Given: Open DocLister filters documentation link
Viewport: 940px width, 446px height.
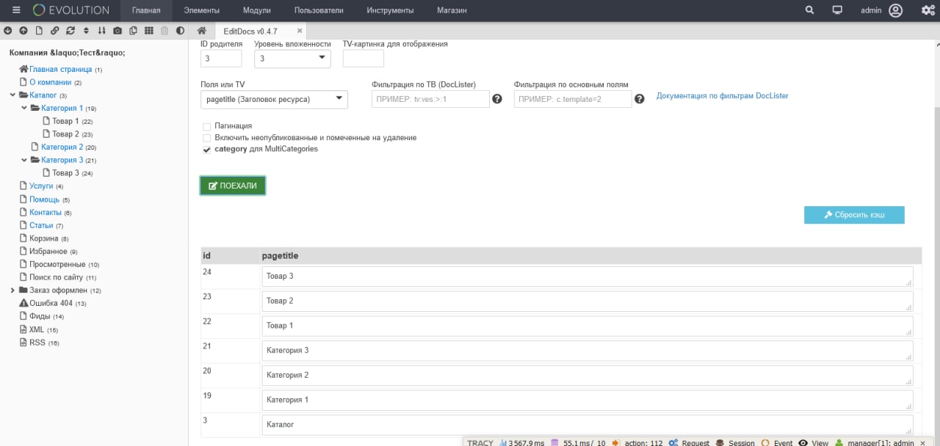Looking at the screenshot, I should point(723,96).
